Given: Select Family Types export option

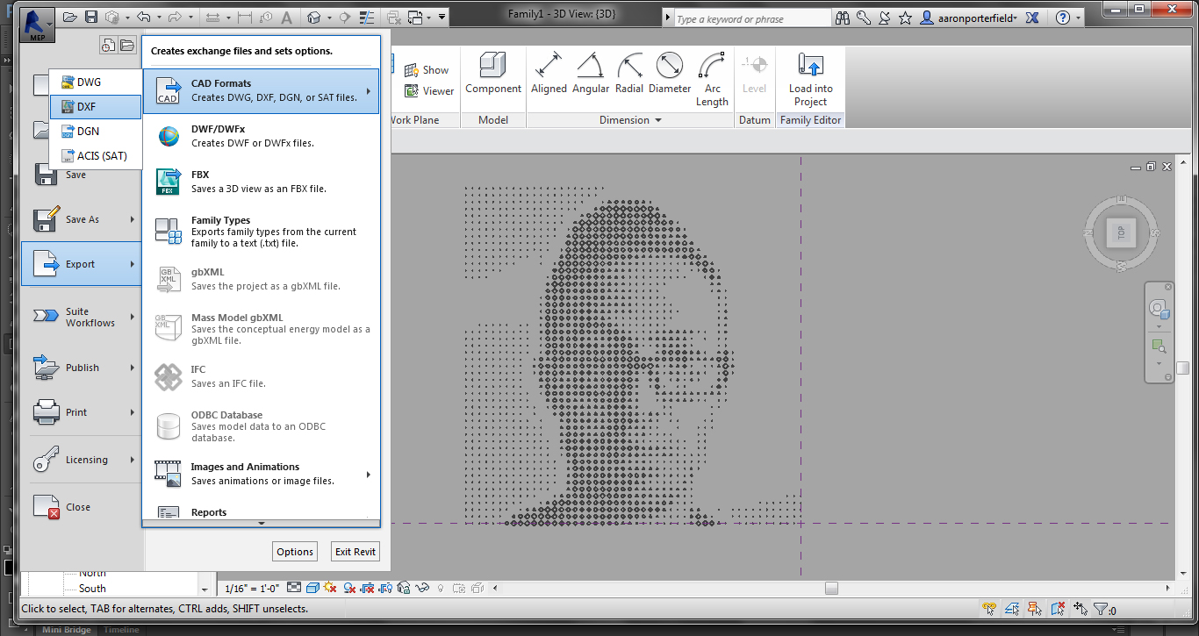Looking at the screenshot, I should point(261,232).
